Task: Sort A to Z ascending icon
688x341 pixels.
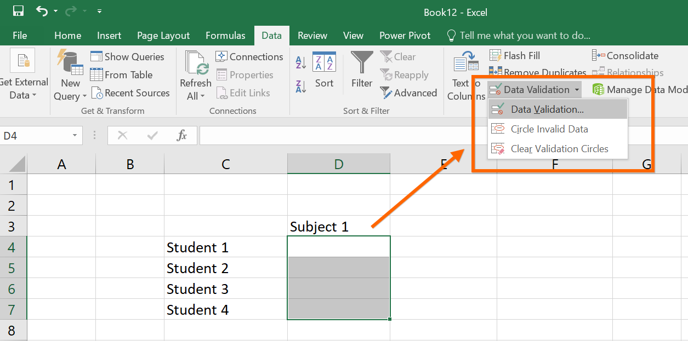Action: click(300, 62)
